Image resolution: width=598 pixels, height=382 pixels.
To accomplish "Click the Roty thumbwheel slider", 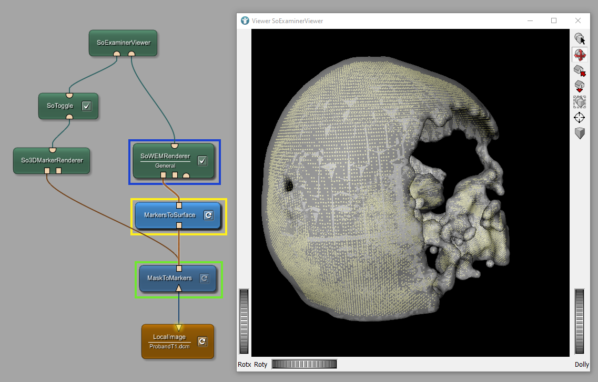I will (304, 364).
